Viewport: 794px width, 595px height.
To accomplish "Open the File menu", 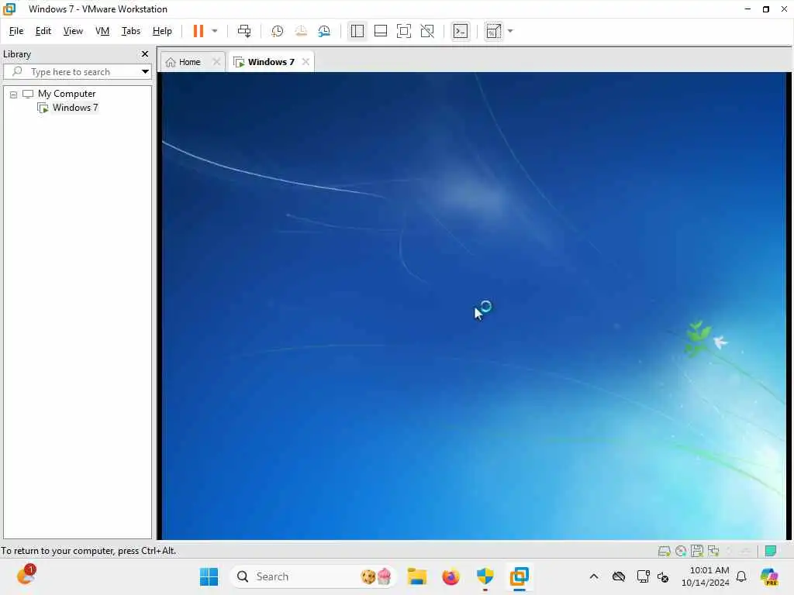I will pyautogui.click(x=16, y=31).
